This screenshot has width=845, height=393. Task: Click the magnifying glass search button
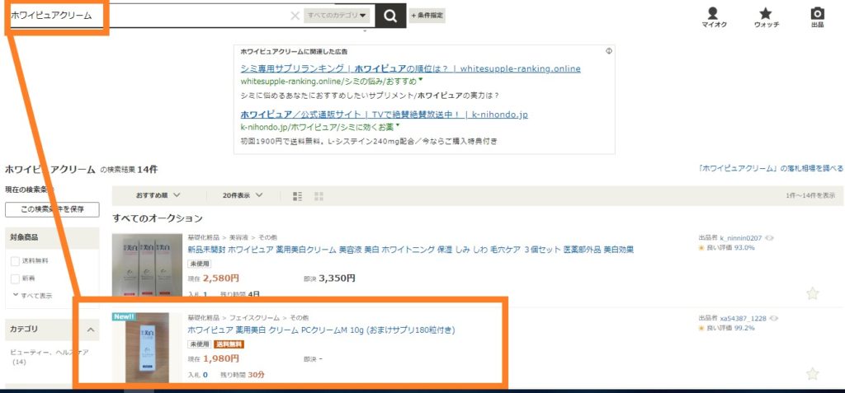390,16
